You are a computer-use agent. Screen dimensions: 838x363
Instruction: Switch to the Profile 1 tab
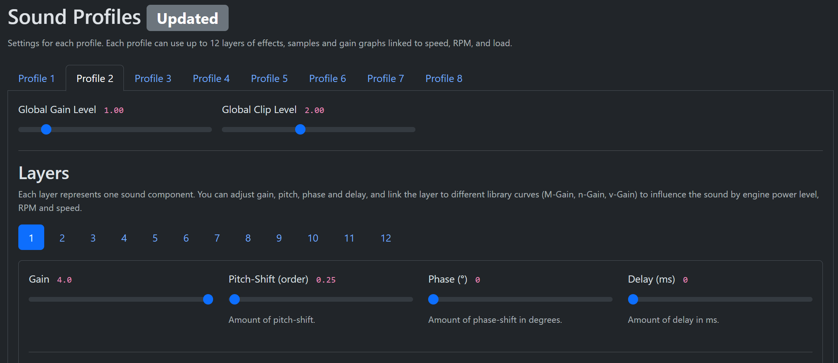36,78
